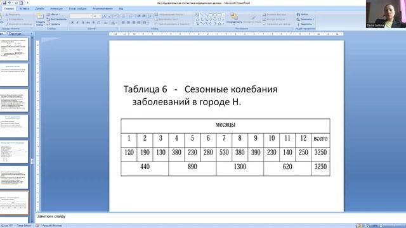Click the normal view icon in status bar
406x228 pixels.
click(x=359, y=225)
